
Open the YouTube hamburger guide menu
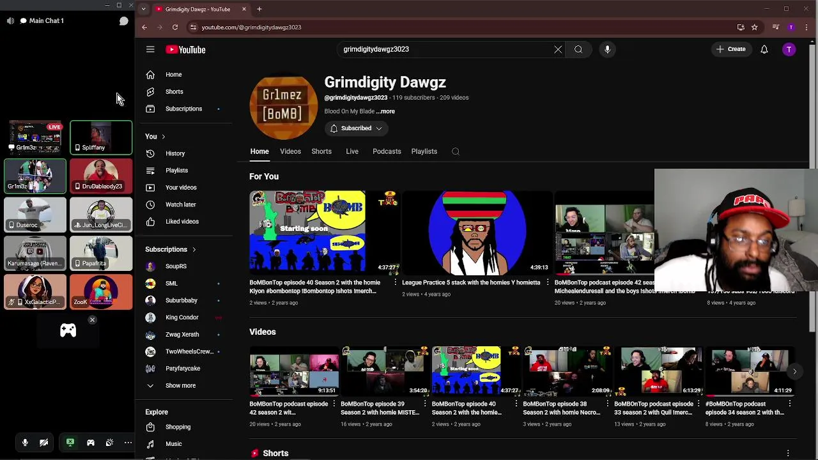(150, 49)
